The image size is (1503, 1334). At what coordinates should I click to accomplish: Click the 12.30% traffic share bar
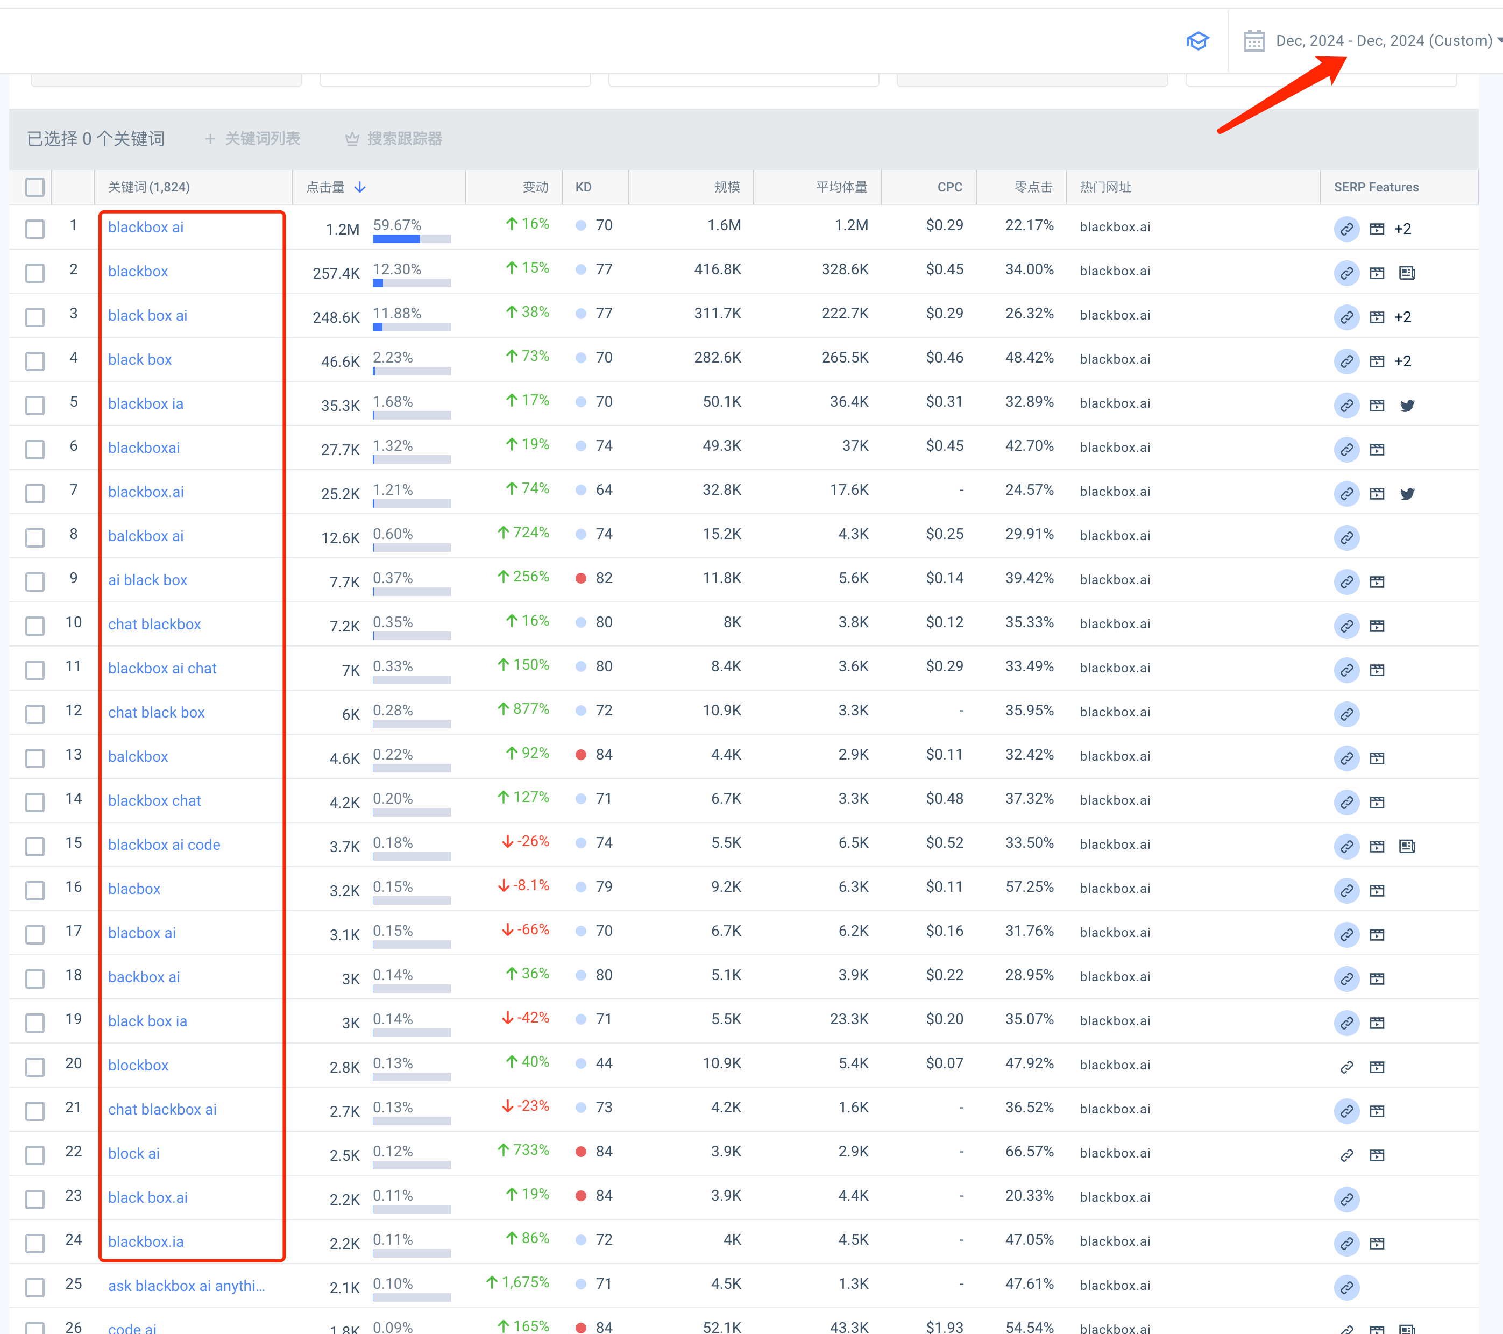412,283
